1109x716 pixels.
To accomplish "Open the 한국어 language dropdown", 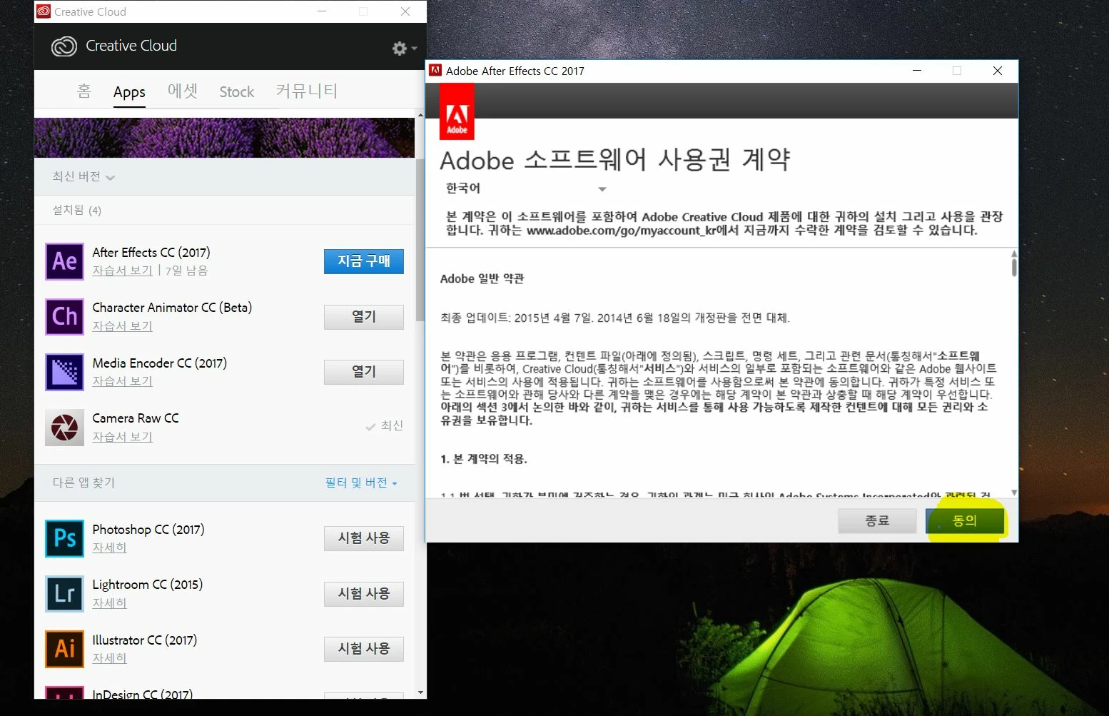I will point(526,188).
